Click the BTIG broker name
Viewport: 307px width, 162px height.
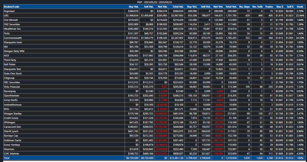point(7,109)
